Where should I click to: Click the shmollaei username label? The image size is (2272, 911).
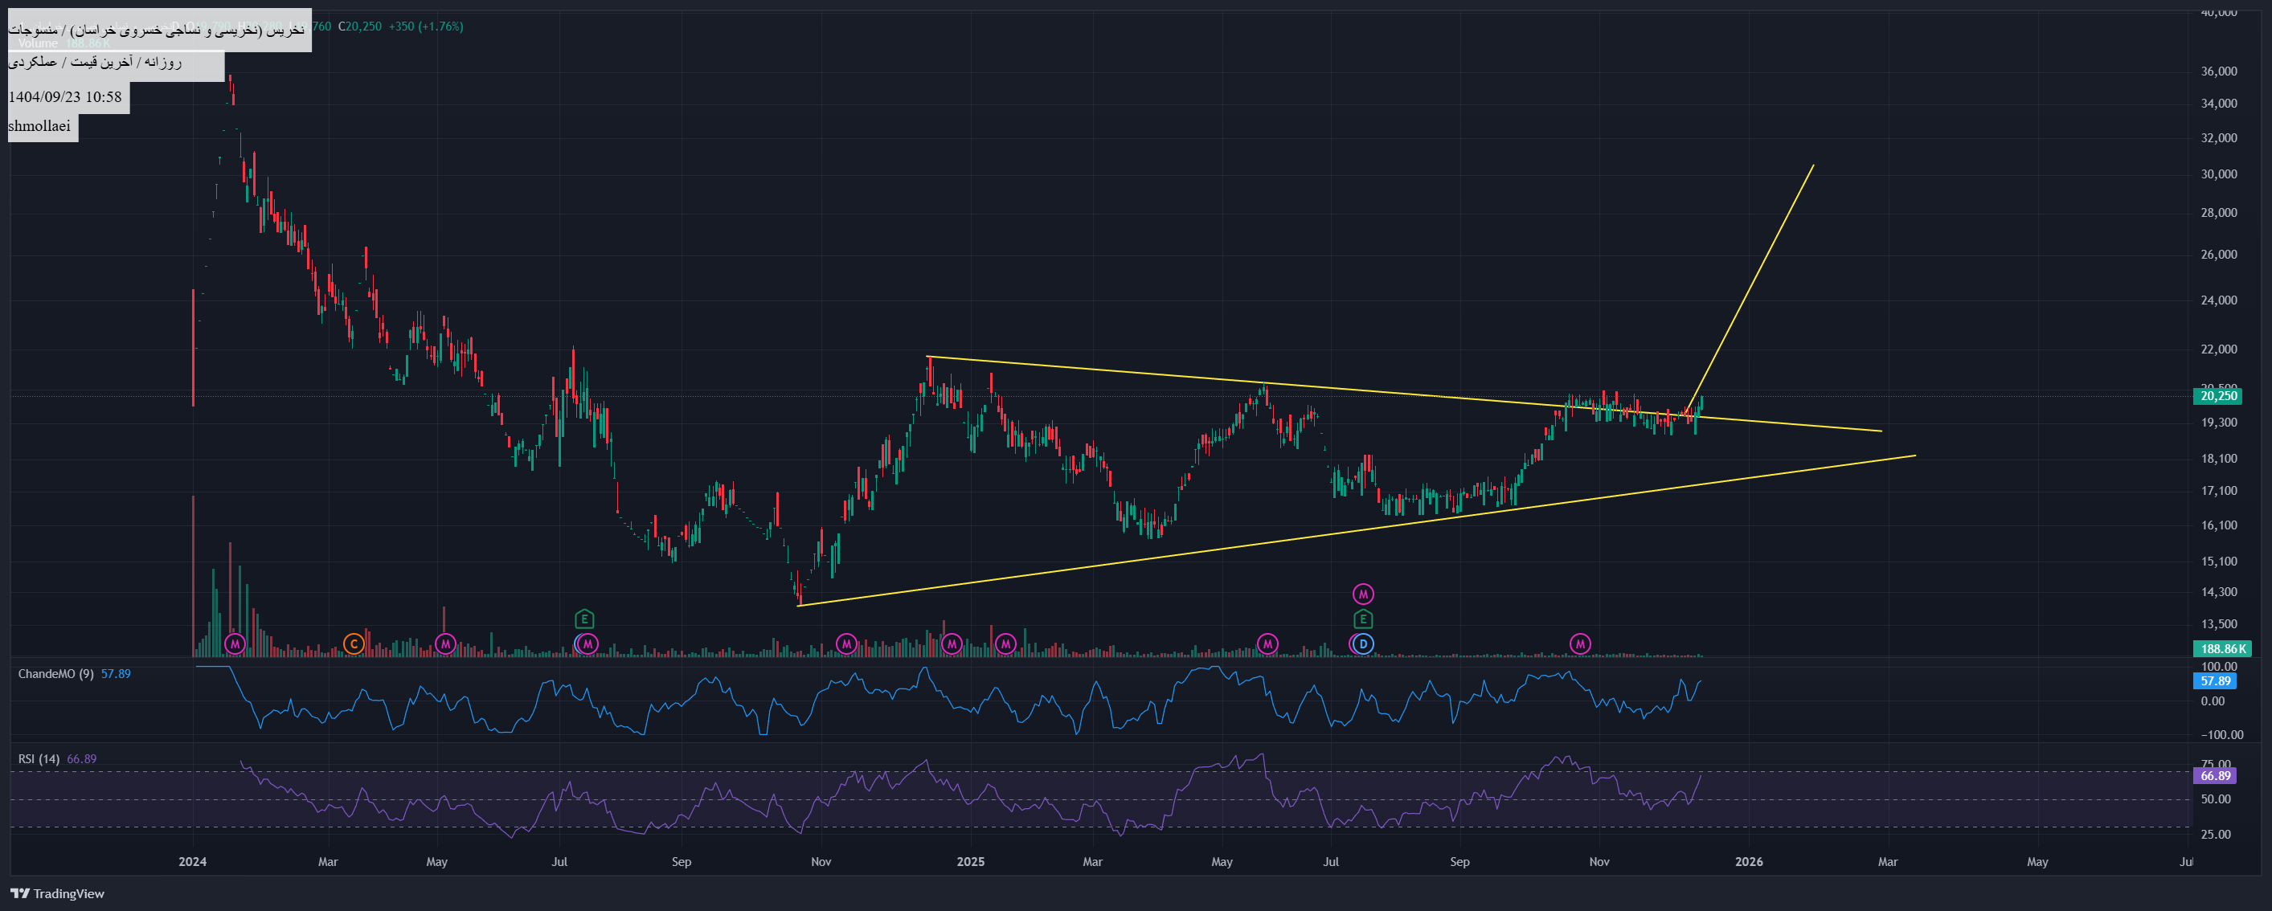tap(39, 126)
